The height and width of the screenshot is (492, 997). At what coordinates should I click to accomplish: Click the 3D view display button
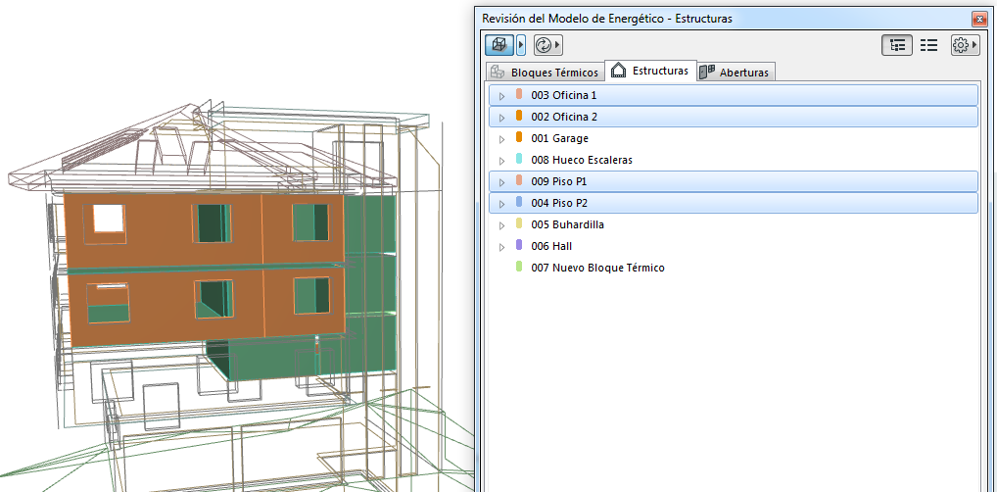click(500, 45)
